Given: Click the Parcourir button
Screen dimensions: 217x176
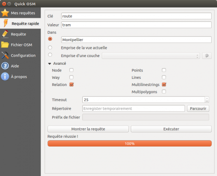Looking at the screenshot, I should pos(198,108).
